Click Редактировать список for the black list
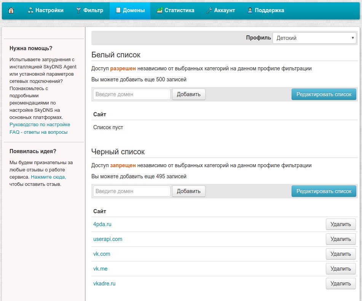 coord(324,191)
